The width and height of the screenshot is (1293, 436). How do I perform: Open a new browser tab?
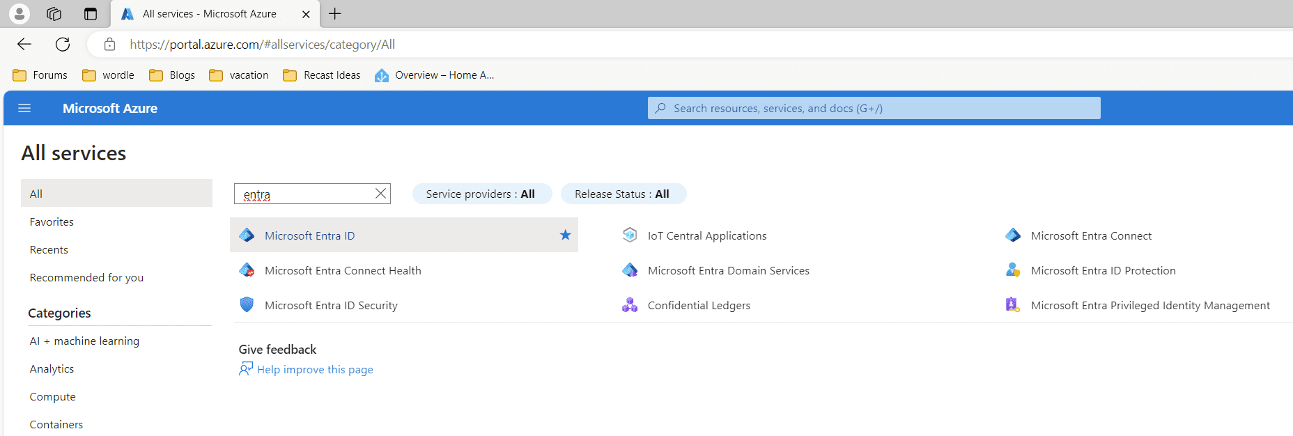[x=335, y=14]
